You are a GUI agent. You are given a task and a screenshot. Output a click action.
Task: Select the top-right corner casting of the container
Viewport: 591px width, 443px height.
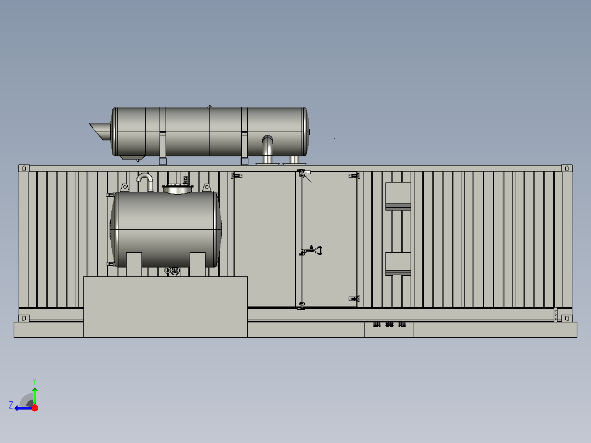(567, 168)
